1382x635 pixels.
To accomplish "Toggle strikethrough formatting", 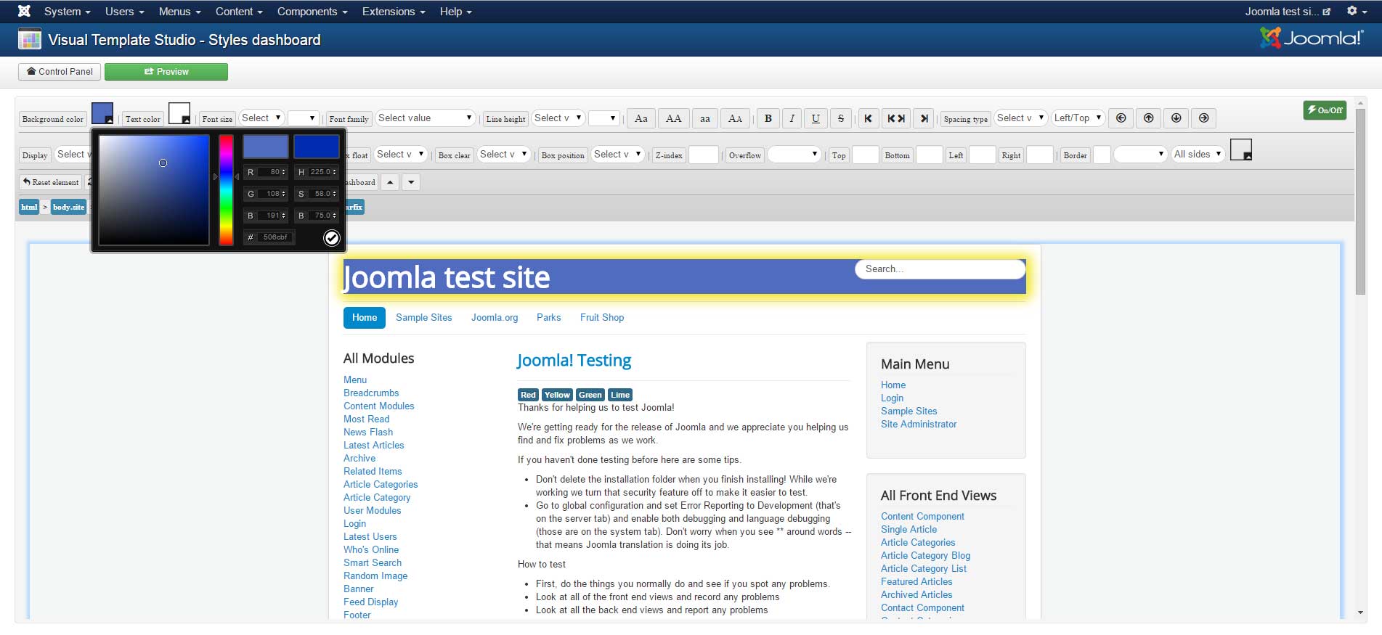I will (x=841, y=118).
